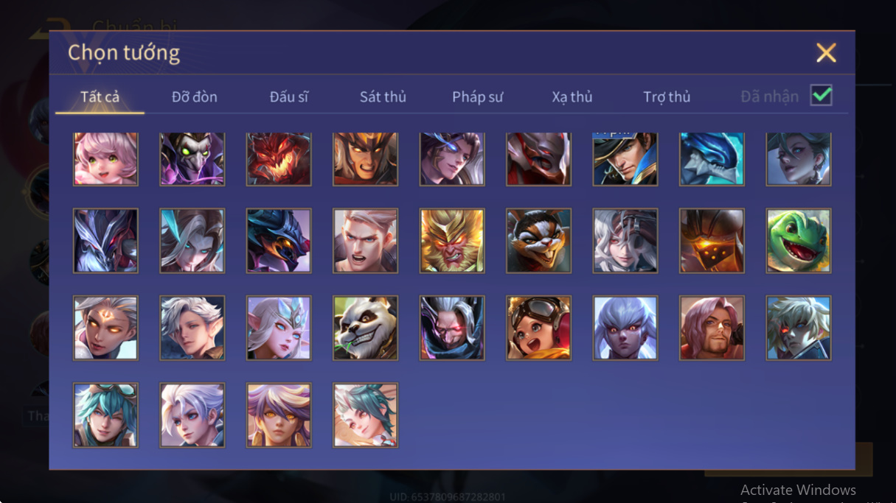Open the Đấu sĩ tab
This screenshot has width=896, height=503.
point(289,97)
